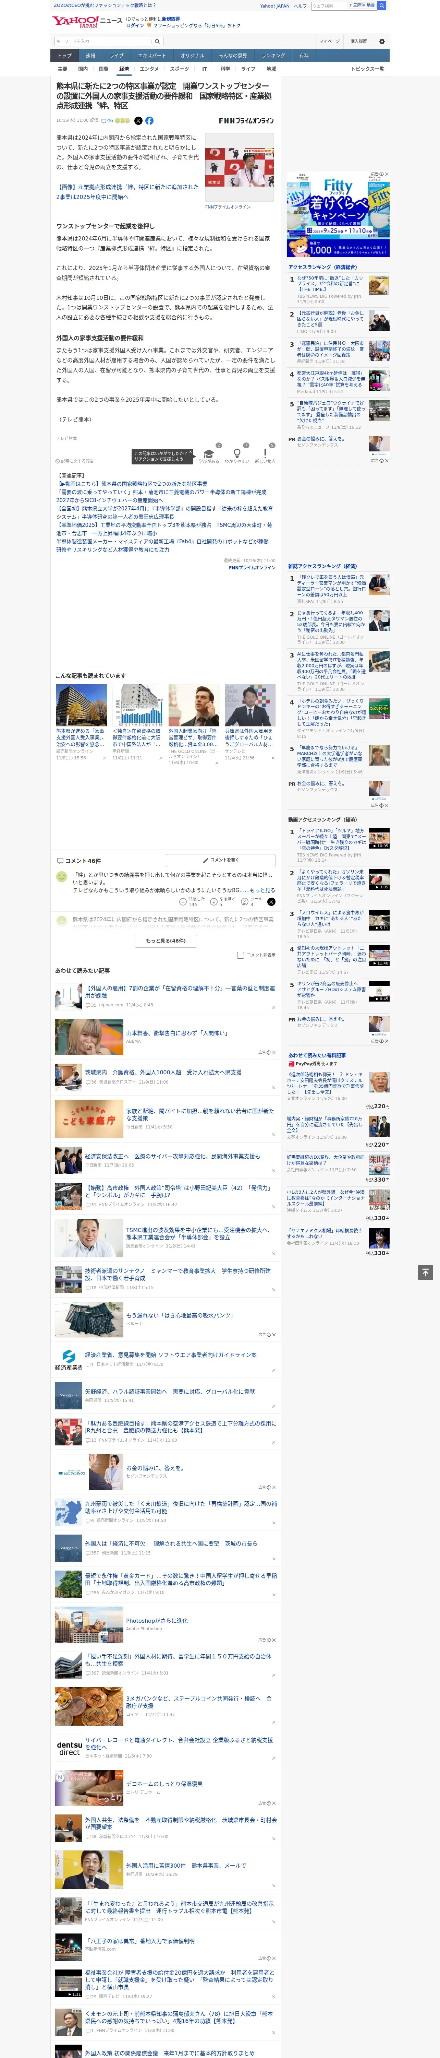The height and width of the screenshot is (2058, 440).
Task: Select the ライブ tab in the dark navigation bar
Action: click(x=117, y=56)
